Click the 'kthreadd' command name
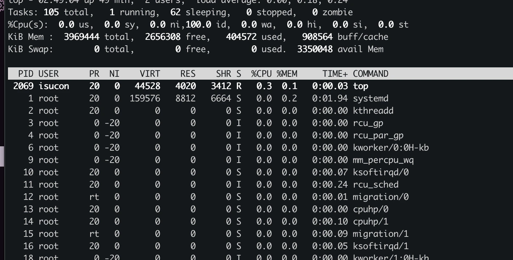The height and width of the screenshot is (260, 513). 373,111
